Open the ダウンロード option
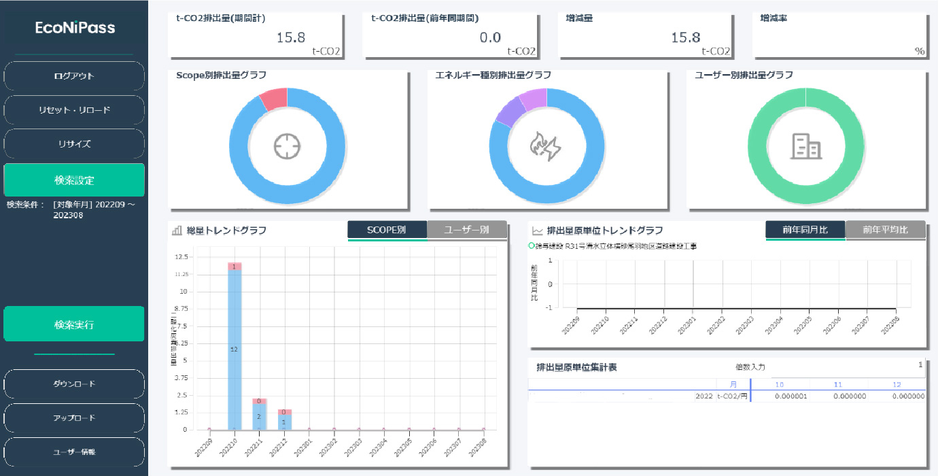Viewport: 938px width, 476px height. (74, 384)
